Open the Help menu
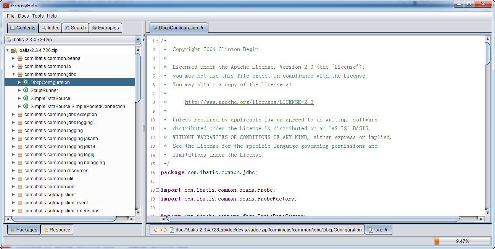The height and width of the screenshot is (249, 495). [52, 16]
